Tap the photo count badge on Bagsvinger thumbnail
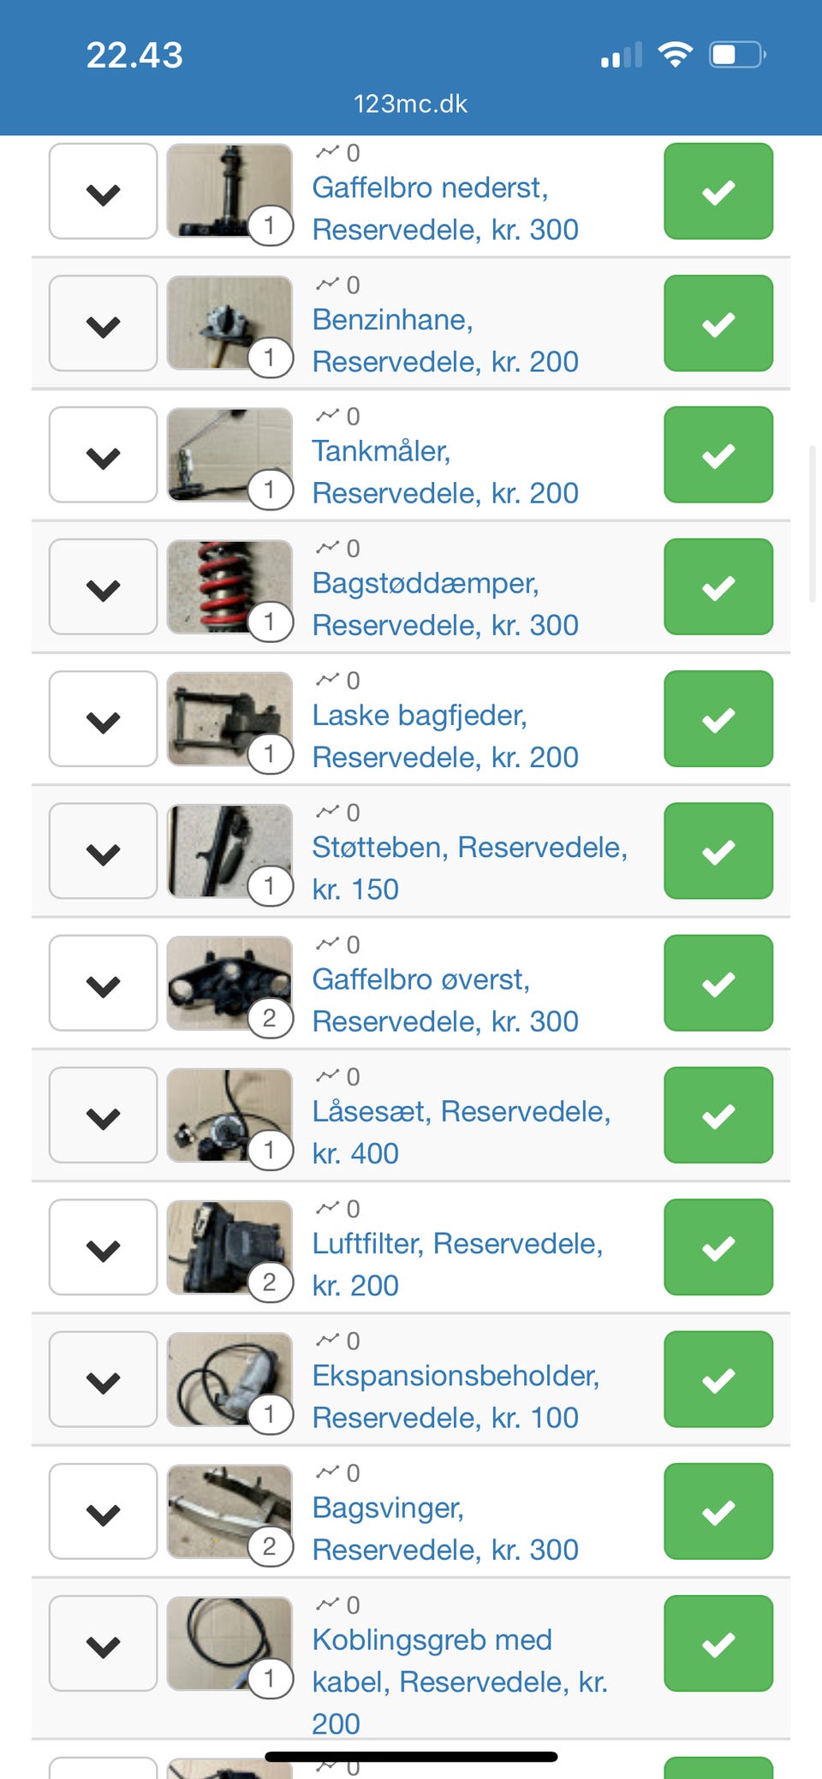This screenshot has width=822, height=1779. pyautogui.click(x=270, y=1546)
